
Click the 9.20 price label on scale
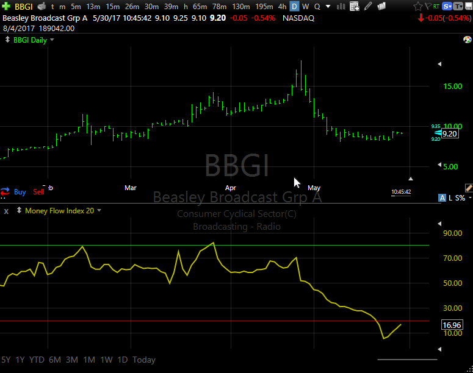tap(450, 133)
